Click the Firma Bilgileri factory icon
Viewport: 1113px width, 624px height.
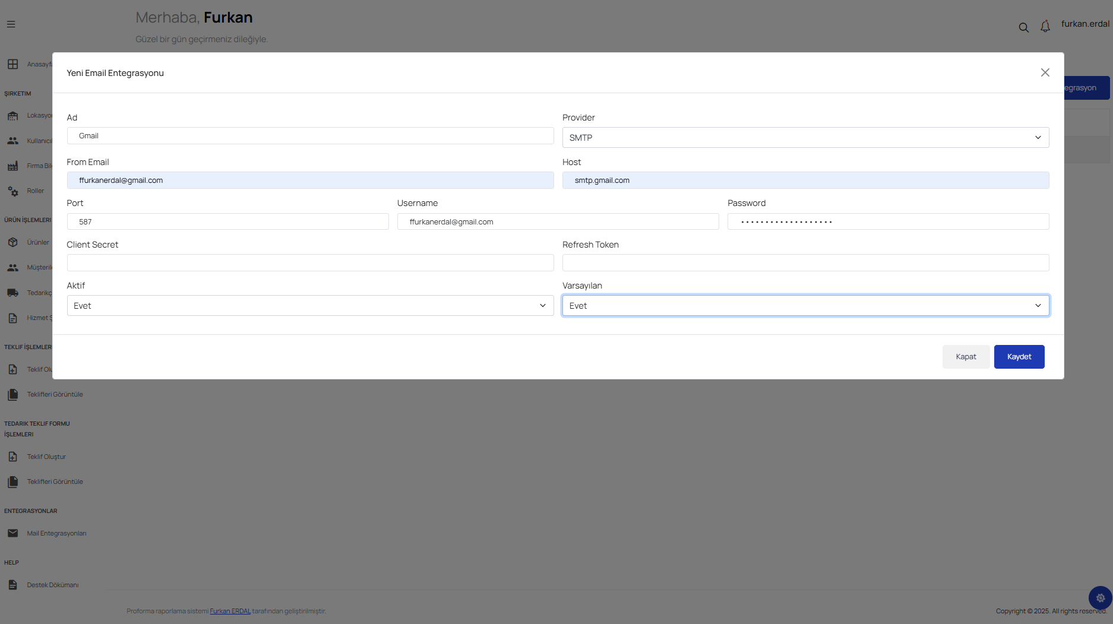12,166
